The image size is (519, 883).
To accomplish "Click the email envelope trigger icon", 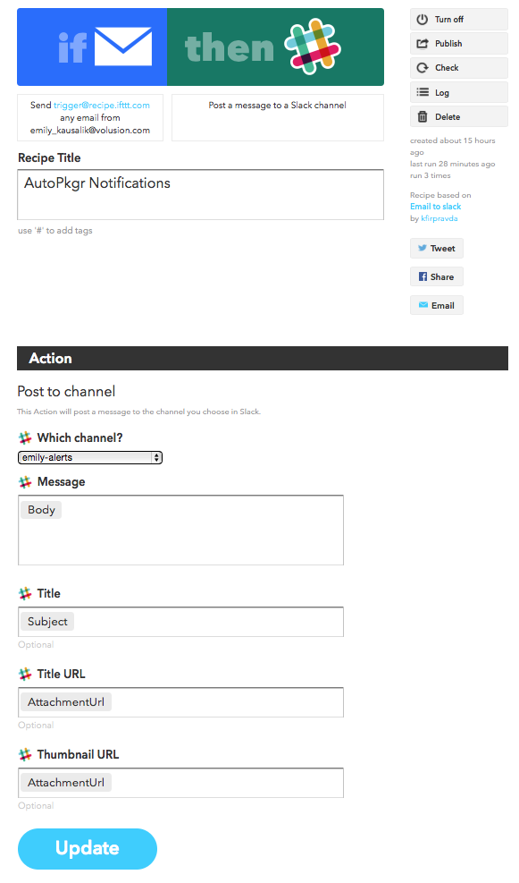I will [x=123, y=47].
